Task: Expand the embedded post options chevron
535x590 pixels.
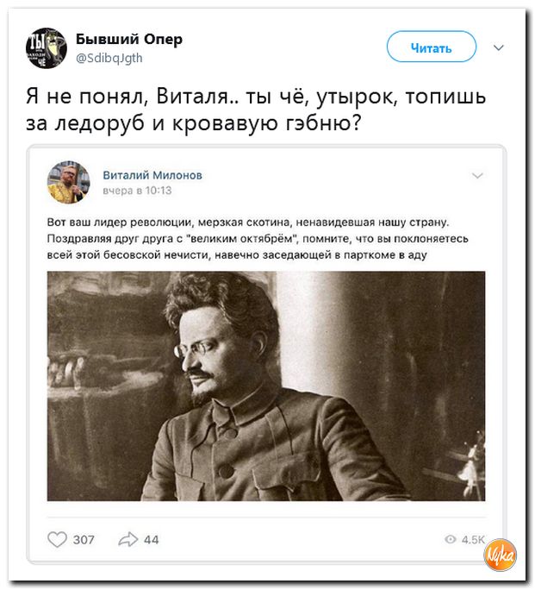Action: pos(477,176)
